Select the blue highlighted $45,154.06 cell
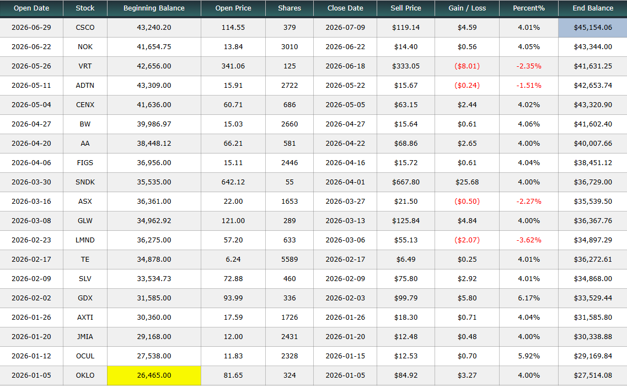This screenshot has height=386, width=627. pos(593,28)
